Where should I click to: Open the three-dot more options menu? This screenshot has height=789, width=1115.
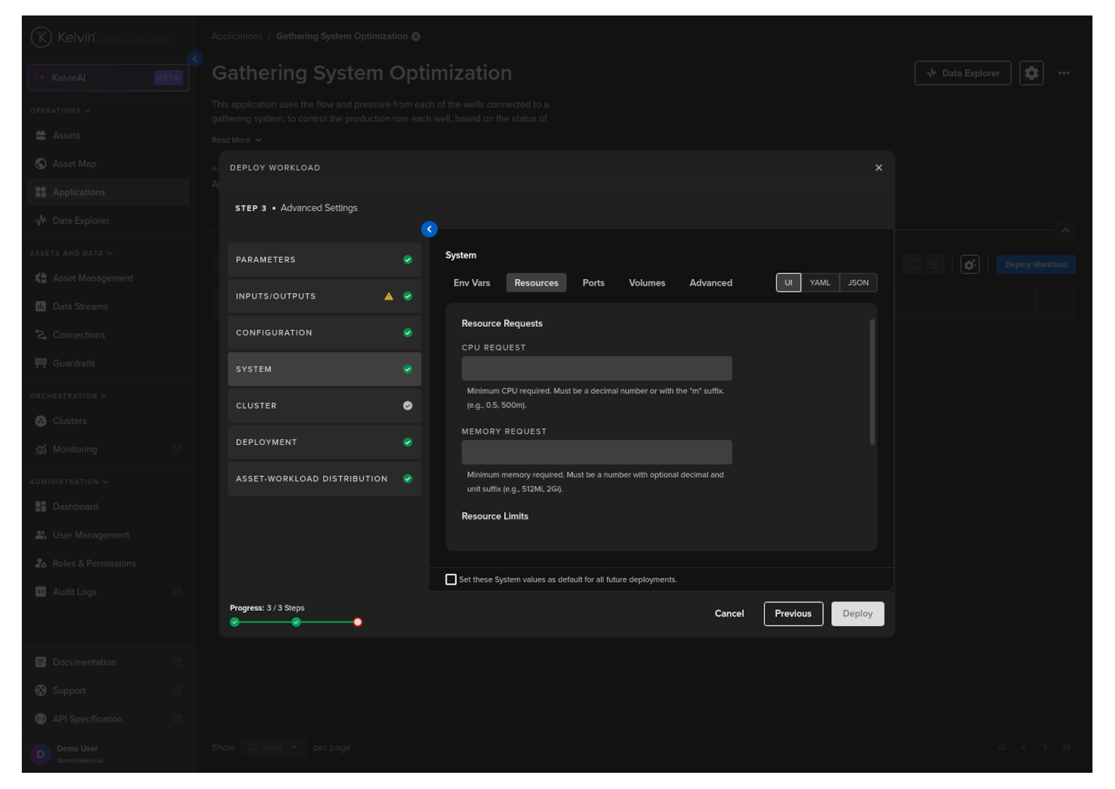pos(1064,73)
